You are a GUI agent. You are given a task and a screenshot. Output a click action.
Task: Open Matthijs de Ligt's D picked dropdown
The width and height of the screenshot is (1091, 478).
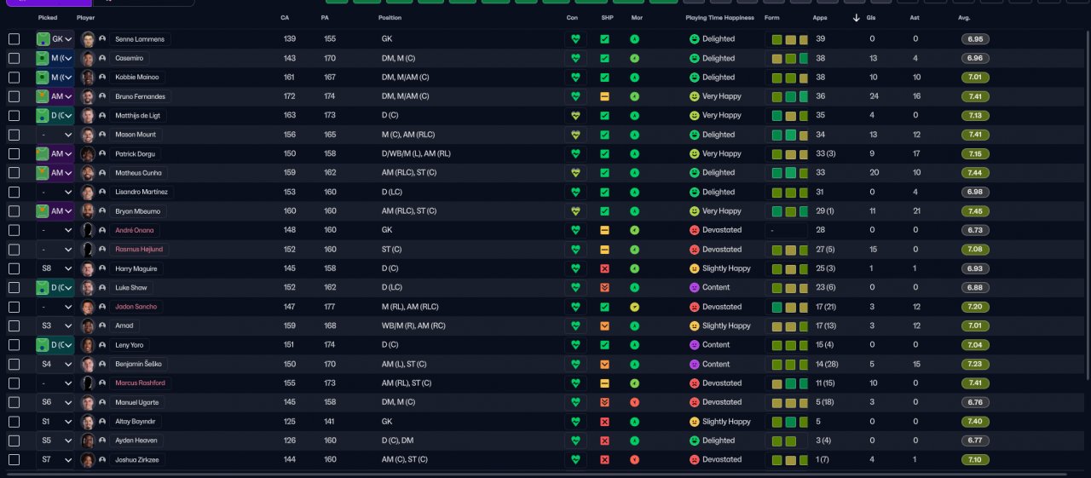click(x=55, y=115)
